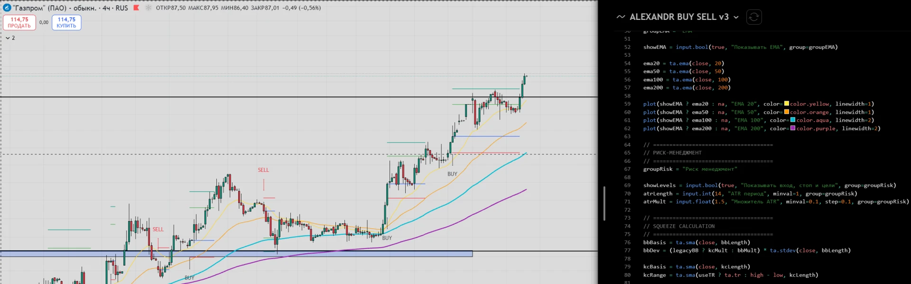Click the editor vertical scrollbar handle
Screen dimensions: 911x284
pos(604,204)
